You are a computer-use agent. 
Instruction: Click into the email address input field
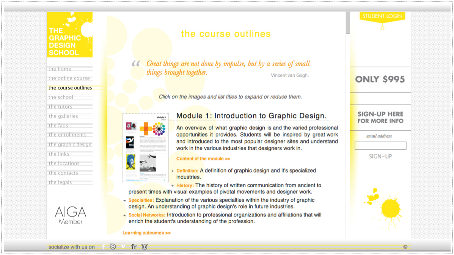tap(380, 146)
